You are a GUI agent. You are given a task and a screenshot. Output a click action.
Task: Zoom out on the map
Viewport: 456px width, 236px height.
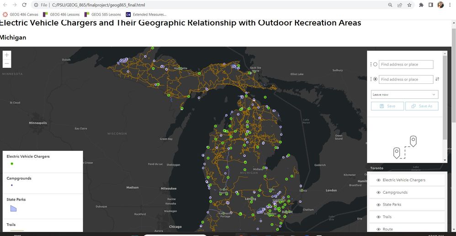[x=7, y=63]
